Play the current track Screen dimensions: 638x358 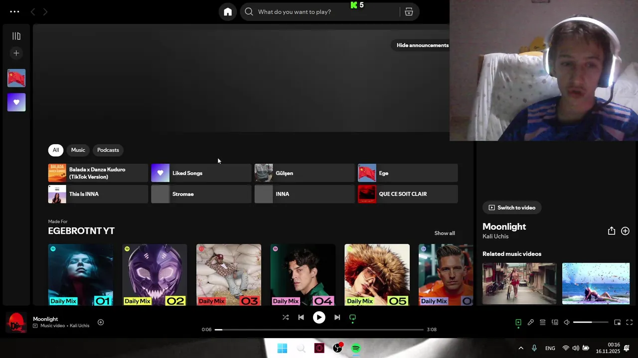pos(319,317)
